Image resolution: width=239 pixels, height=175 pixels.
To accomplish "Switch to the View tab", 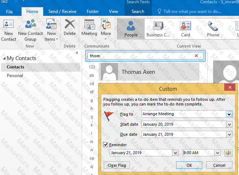I will [x=113, y=12].
